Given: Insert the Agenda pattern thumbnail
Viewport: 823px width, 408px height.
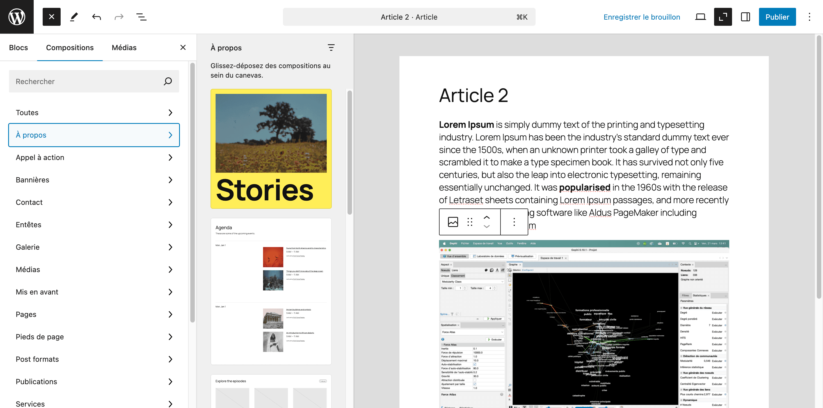Looking at the screenshot, I should coord(271,291).
